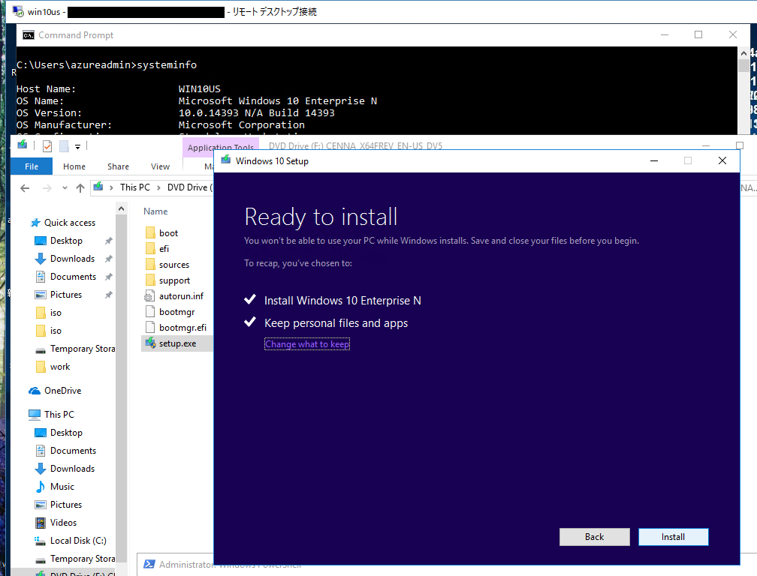Open Videos folder under This PC
Viewport: 757px width, 576px height.
click(63, 523)
